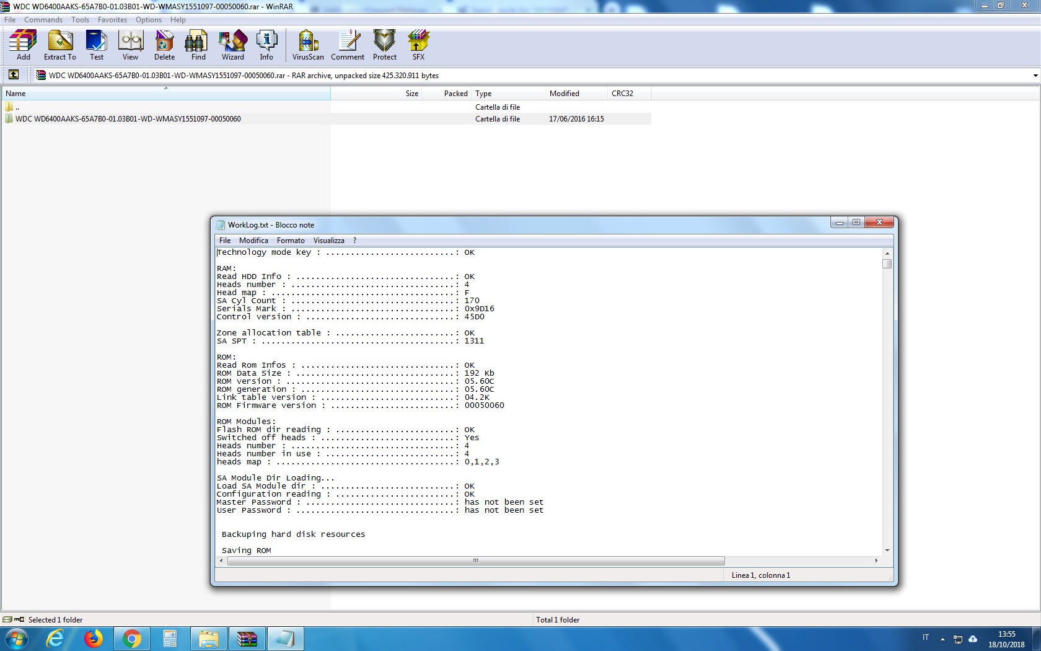
Task: Click the Extract To toolbar icon
Action: [x=60, y=45]
